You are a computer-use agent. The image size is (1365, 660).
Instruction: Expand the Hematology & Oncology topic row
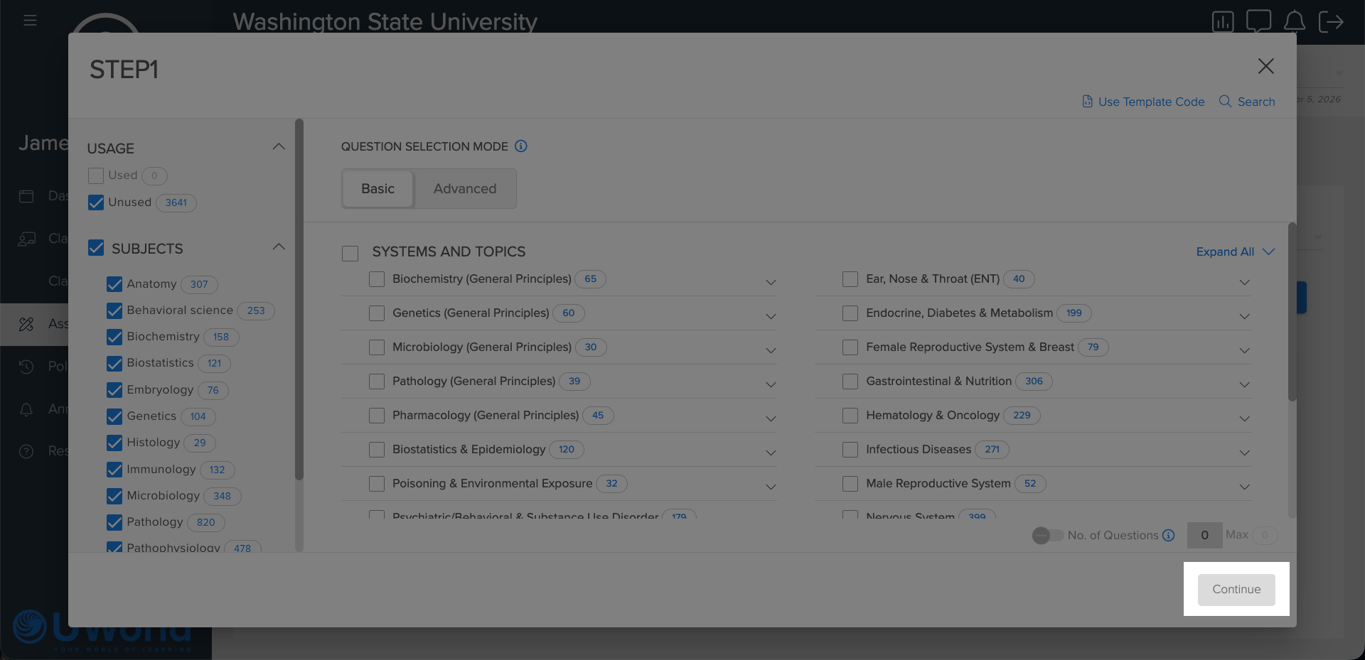[1244, 418]
